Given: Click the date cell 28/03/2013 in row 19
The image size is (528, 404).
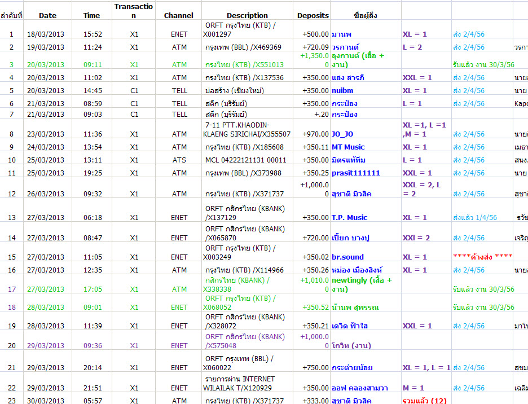Looking at the screenshot, I should pos(47,321).
